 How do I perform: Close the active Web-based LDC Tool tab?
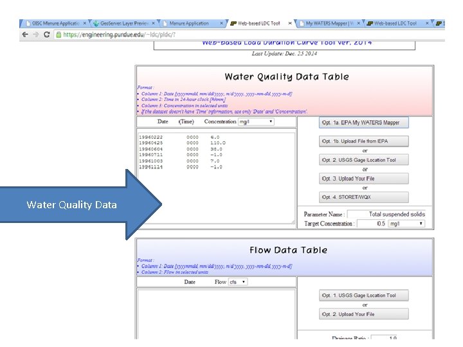tap(290, 23)
